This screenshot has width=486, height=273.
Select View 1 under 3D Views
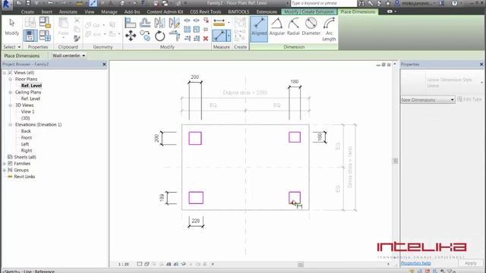pos(27,111)
